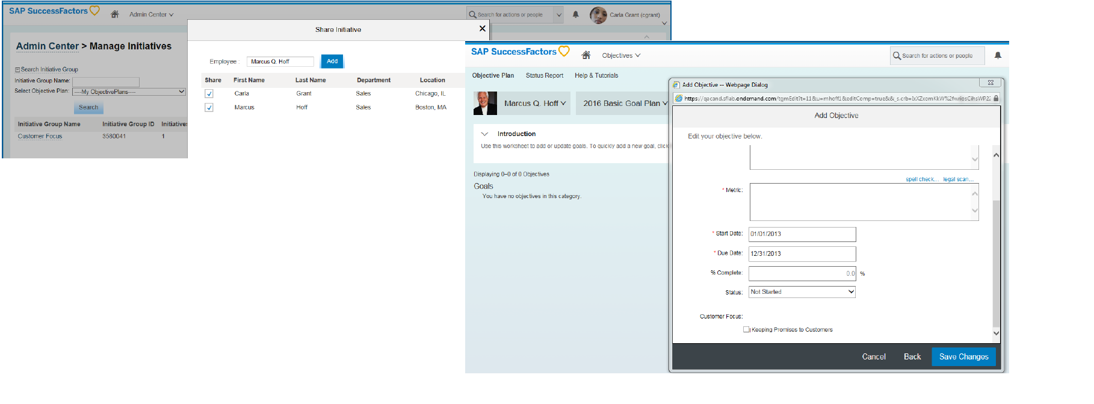1094x404 pixels.
Task: Open the Customer Focus initiative group link
Action: pyautogui.click(x=40, y=136)
